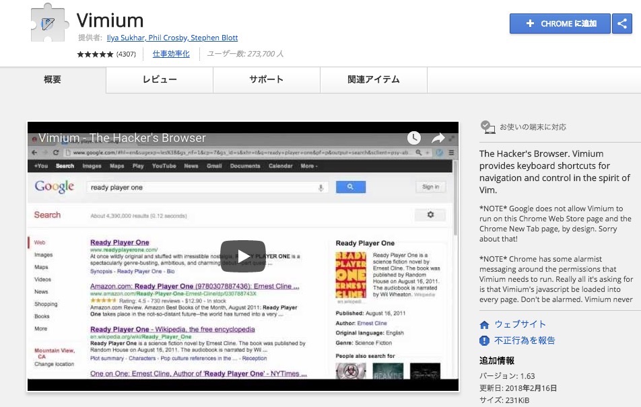Click the blue search magnifier button in video
The image size is (641, 407).
pos(351,187)
